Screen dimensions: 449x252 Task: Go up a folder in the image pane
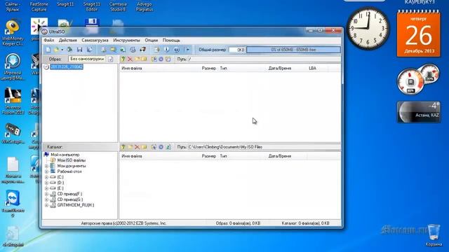pyautogui.click(x=123, y=59)
